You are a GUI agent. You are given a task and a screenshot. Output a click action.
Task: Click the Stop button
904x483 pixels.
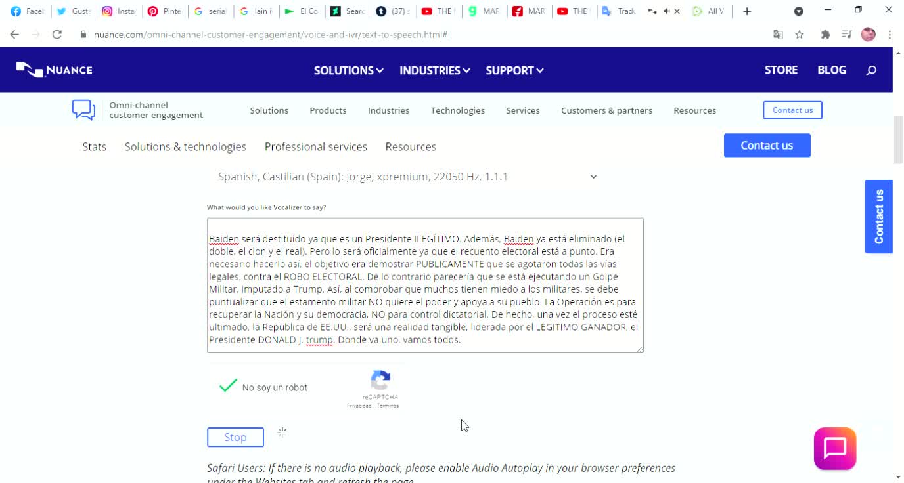click(235, 437)
